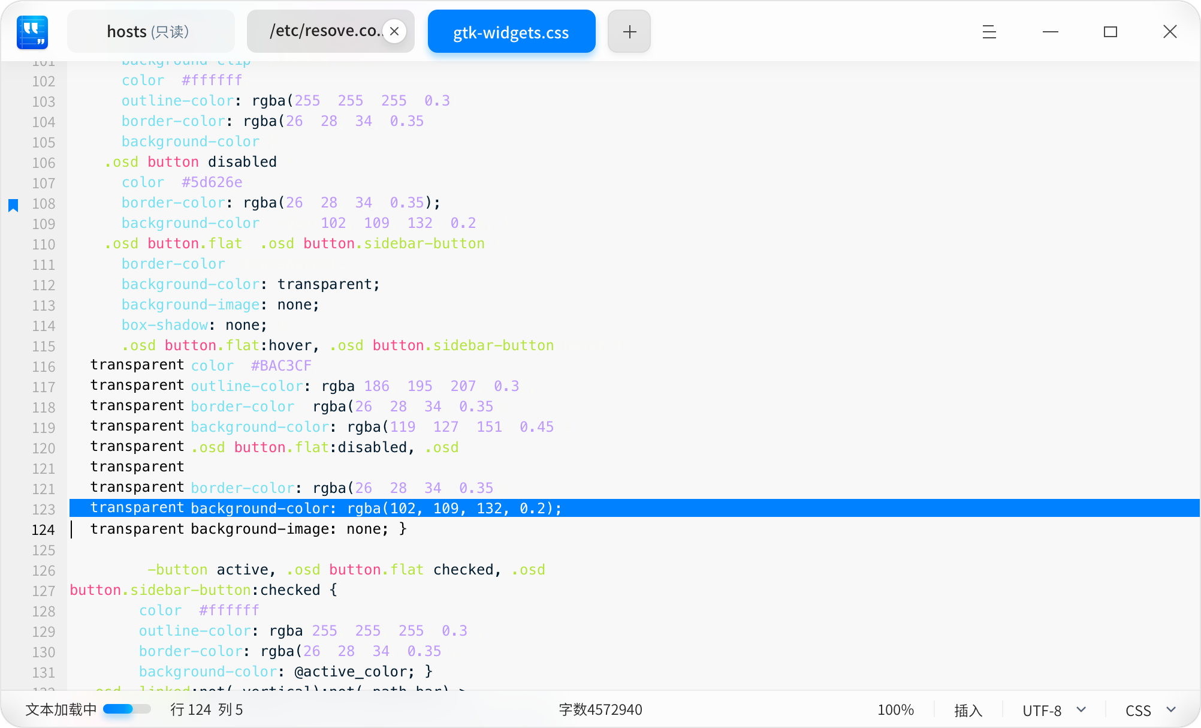
Task: Minimize the editor window
Action: (x=1051, y=32)
